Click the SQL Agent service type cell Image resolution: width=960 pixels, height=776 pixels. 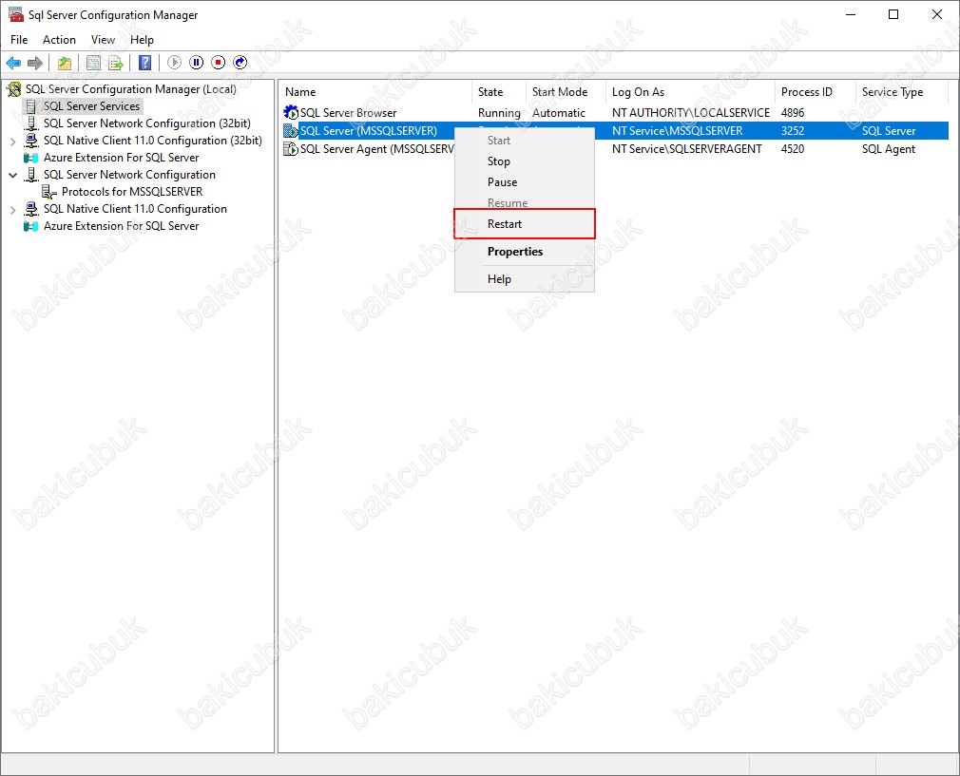point(889,149)
